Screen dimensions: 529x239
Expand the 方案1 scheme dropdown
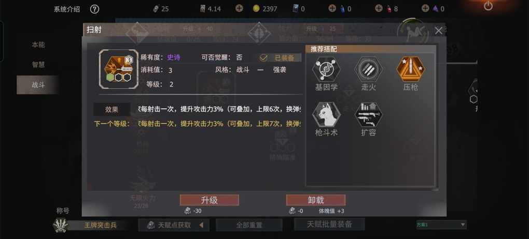click(441, 225)
